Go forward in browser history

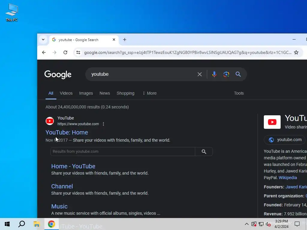[x=55, y=52]
